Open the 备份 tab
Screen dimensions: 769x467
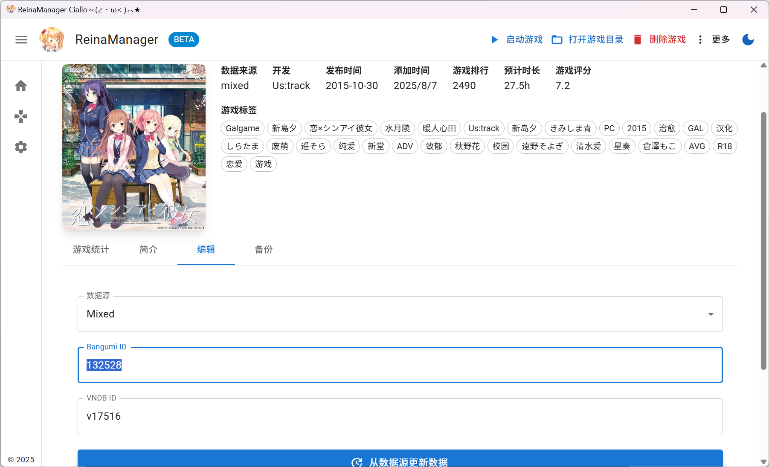click(x=263, y=250)
